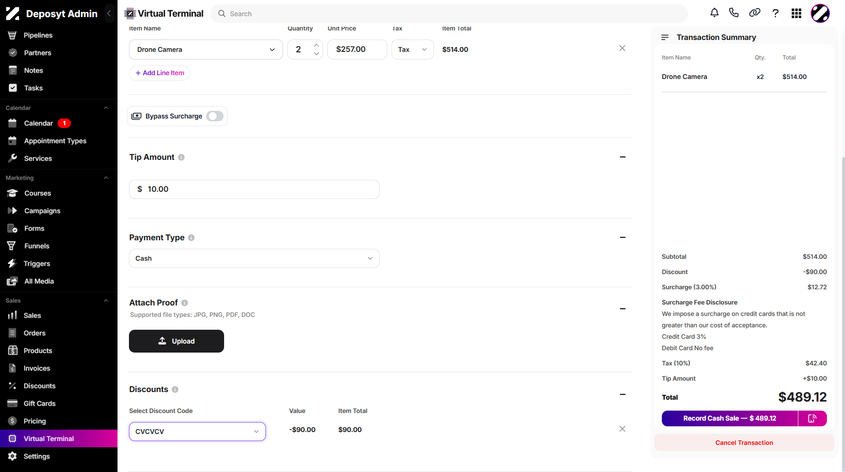
Task: Click the link chain icon in header
Action: [x=755, y=13]
